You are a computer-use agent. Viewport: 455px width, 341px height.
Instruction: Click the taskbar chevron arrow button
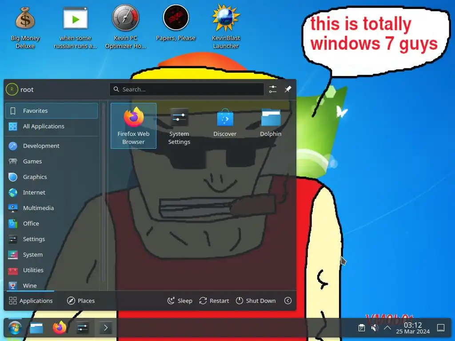(106, 328)
